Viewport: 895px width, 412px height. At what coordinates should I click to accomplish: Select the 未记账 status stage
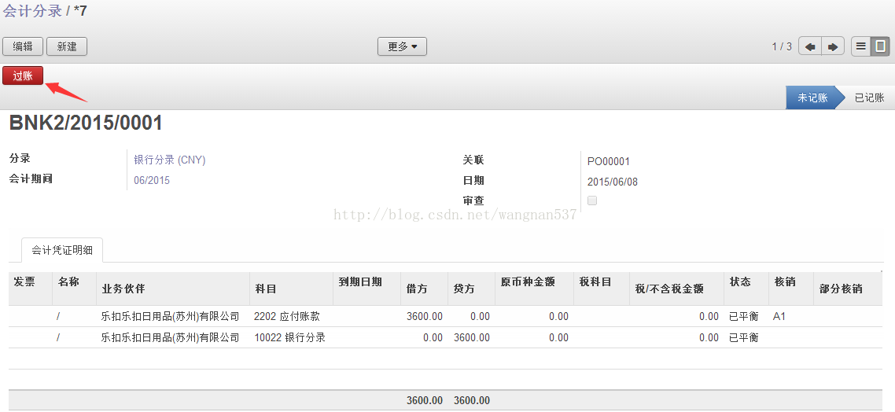tap(812, 97)
